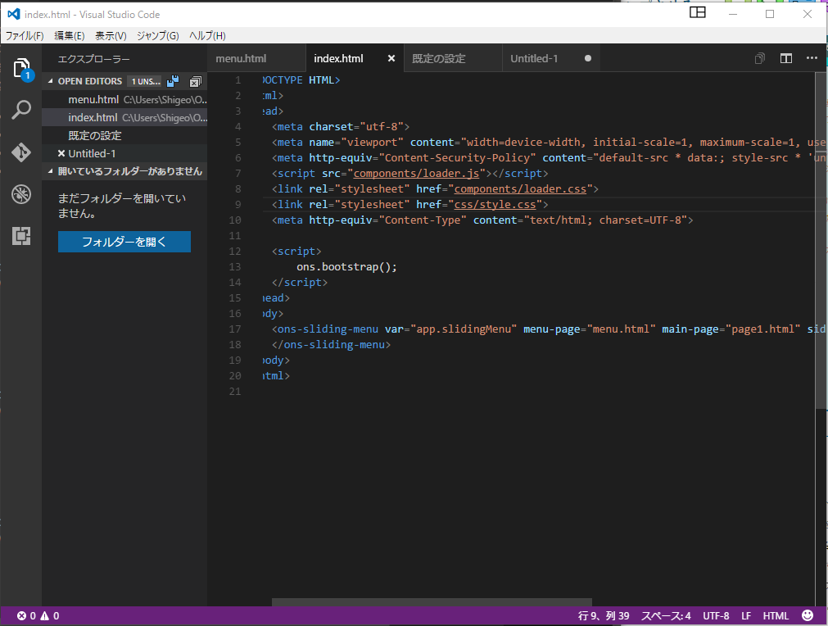Open the ヘルプ(H) menu

click(x=207, y=35)
